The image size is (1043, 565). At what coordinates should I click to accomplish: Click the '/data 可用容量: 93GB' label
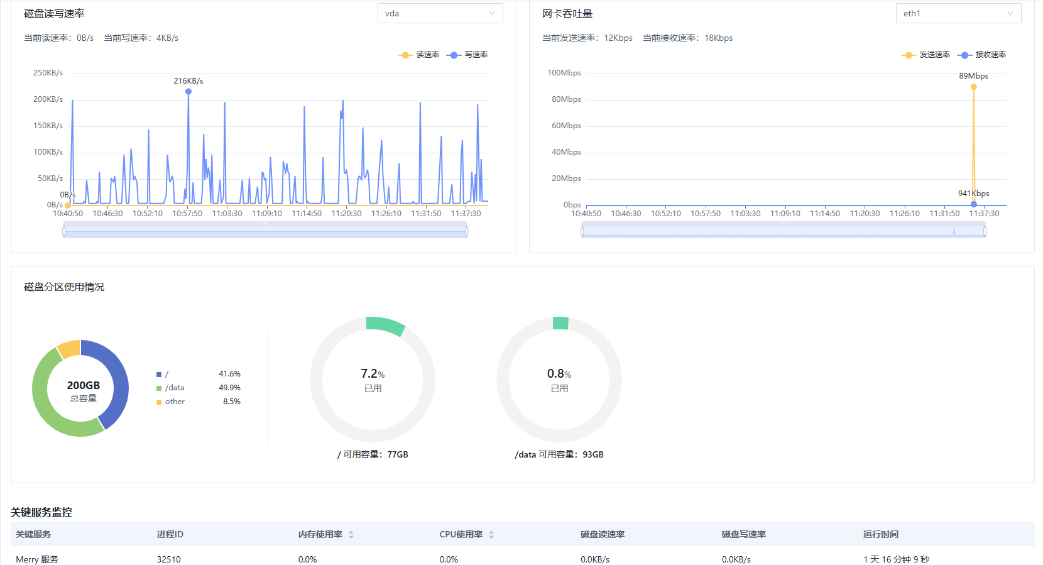tap(559, 454)
